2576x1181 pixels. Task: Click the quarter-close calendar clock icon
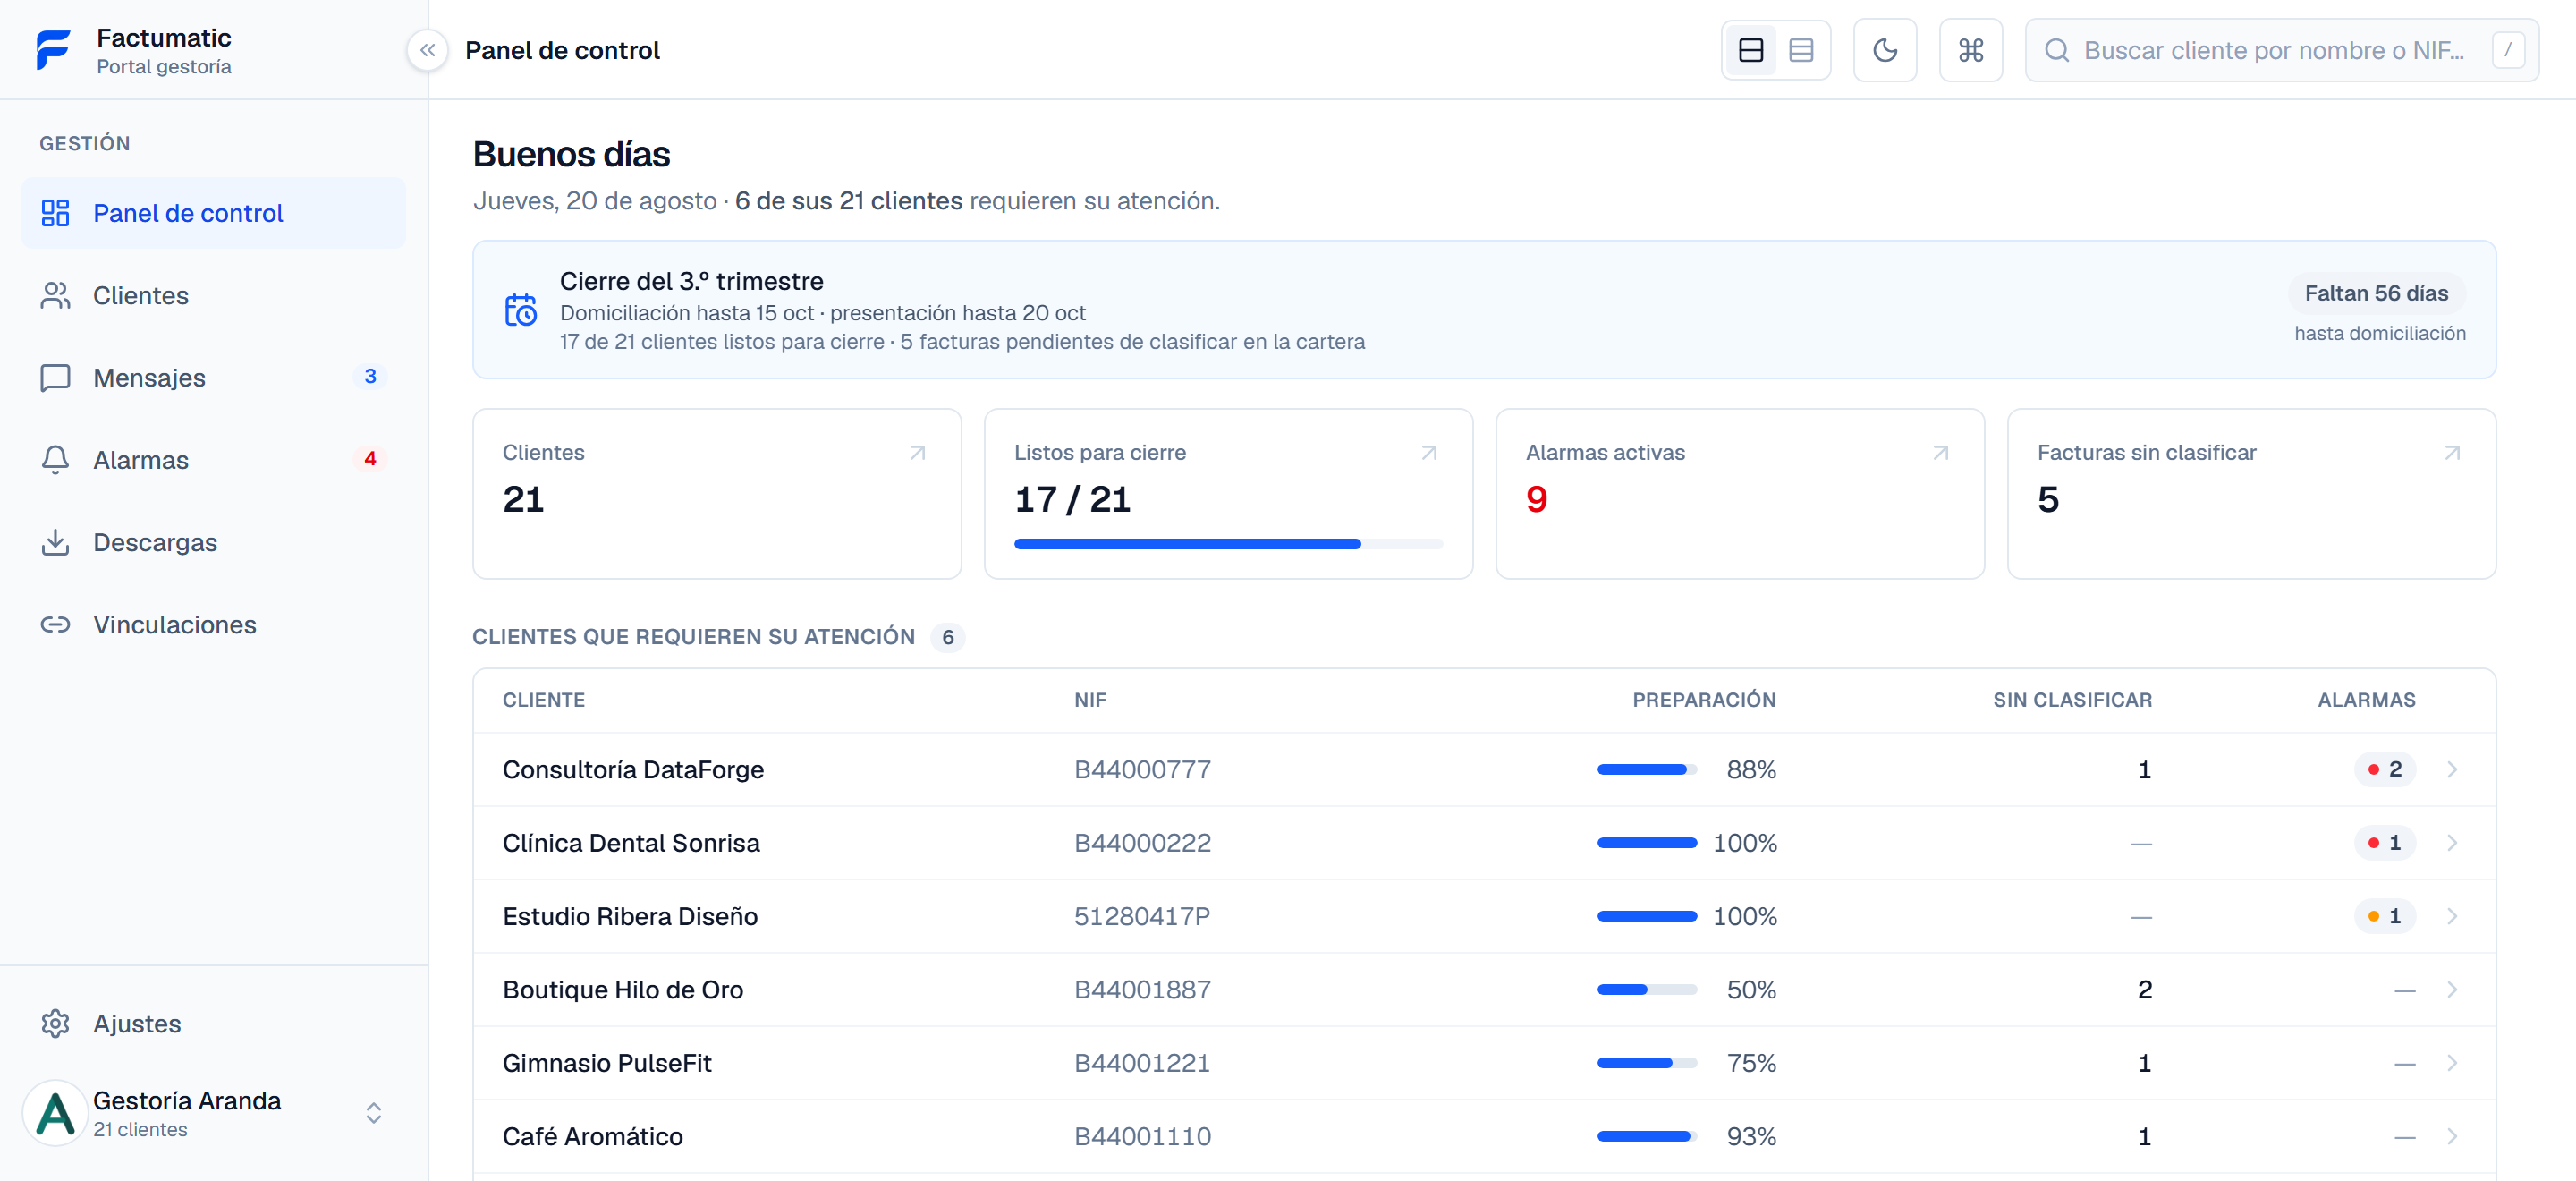(x=520, y=310)
